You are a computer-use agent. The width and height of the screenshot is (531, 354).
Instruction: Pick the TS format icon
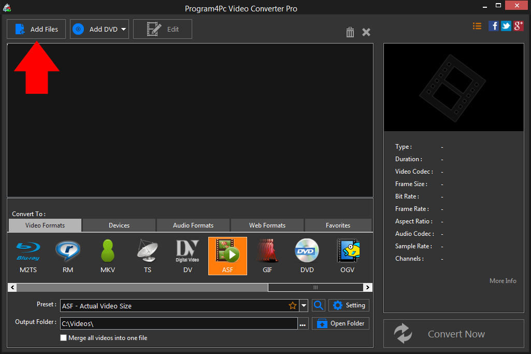click(x=147, y=256)
